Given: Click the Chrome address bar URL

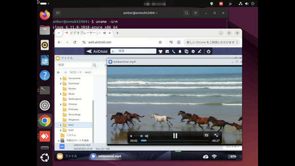Looking at the screenshot, I should coord(100,42).
